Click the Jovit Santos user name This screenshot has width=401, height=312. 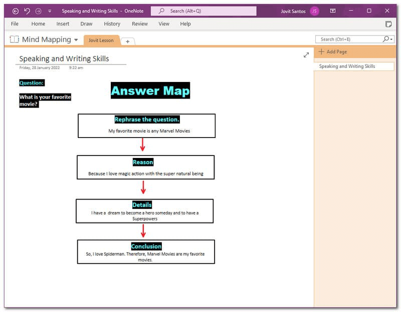(x=293, y=11)
